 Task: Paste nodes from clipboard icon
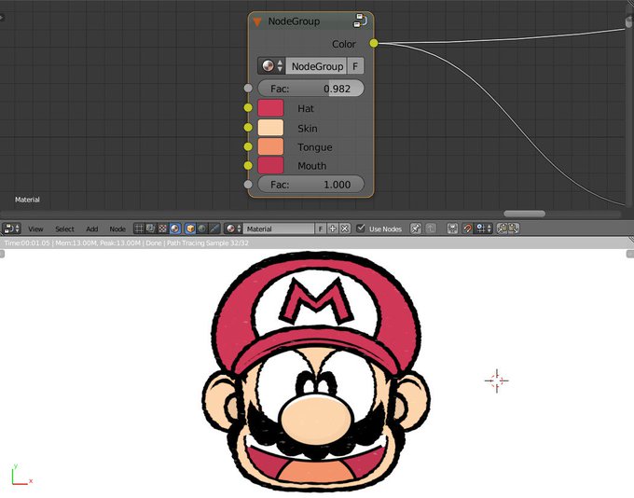coord(514,228)
